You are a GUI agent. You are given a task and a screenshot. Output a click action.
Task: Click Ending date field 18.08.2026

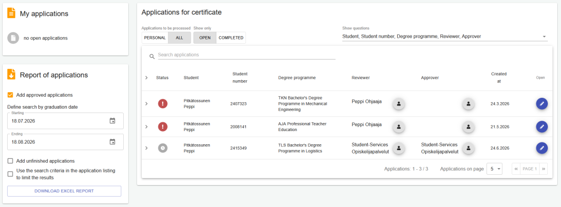coord(66,142)
